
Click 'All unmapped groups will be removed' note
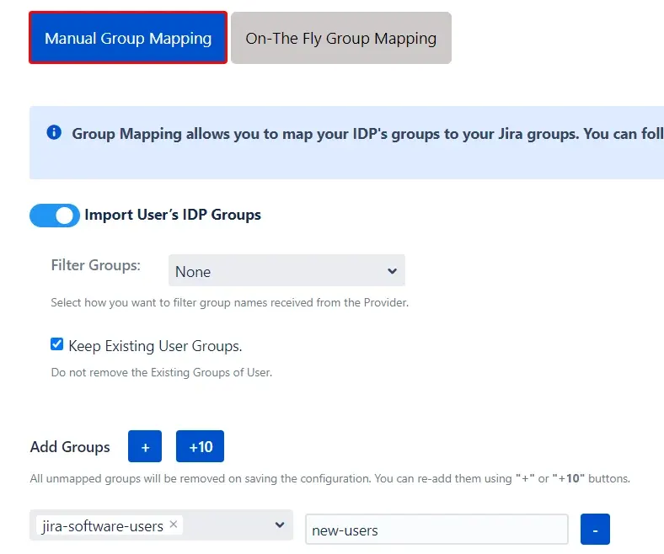[329, 479]
